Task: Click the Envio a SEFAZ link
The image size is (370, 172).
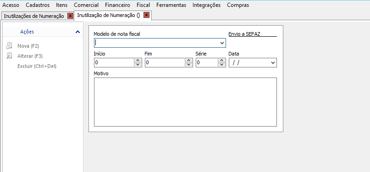Action: 244,34
